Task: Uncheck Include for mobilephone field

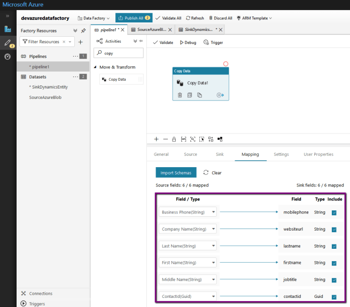Action: point(334,212)
